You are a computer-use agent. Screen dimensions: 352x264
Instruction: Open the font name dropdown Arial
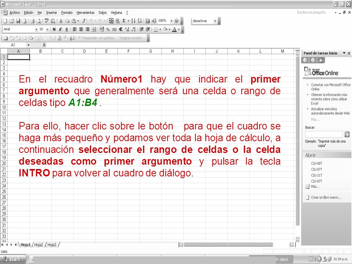[36, 29]
